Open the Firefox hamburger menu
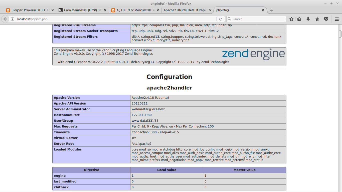 coord(337,19)
